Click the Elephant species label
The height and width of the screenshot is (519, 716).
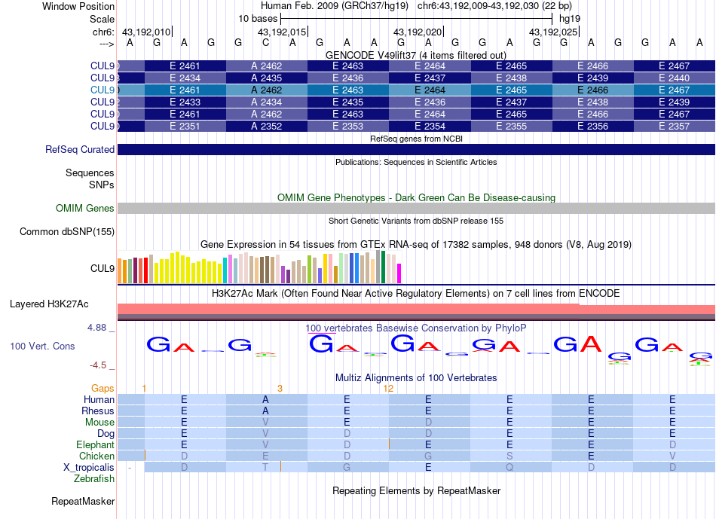click(x=95, y=445)
